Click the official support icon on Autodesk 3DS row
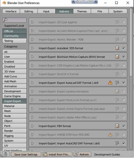Viewport: 134px width, 158px height. coord(117,48)
